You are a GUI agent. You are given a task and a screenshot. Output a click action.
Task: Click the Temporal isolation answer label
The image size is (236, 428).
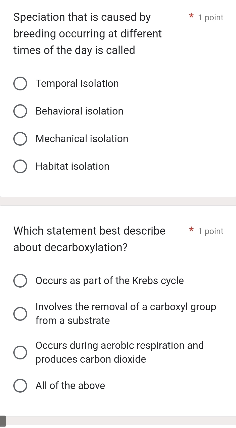click(x=77, y=83)
